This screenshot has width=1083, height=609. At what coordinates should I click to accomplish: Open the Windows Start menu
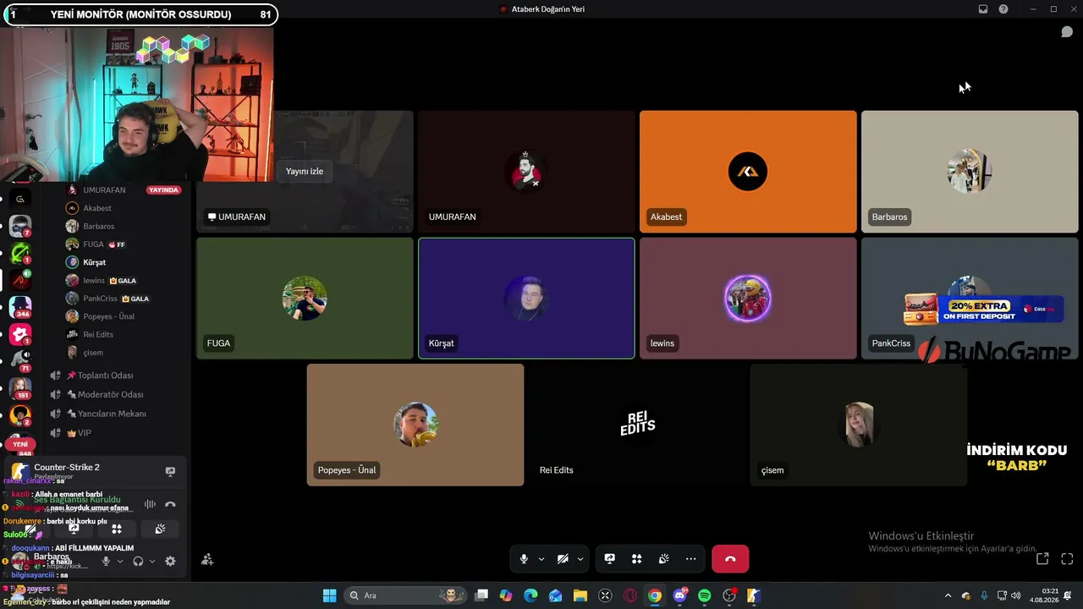[x=329, y=595]
